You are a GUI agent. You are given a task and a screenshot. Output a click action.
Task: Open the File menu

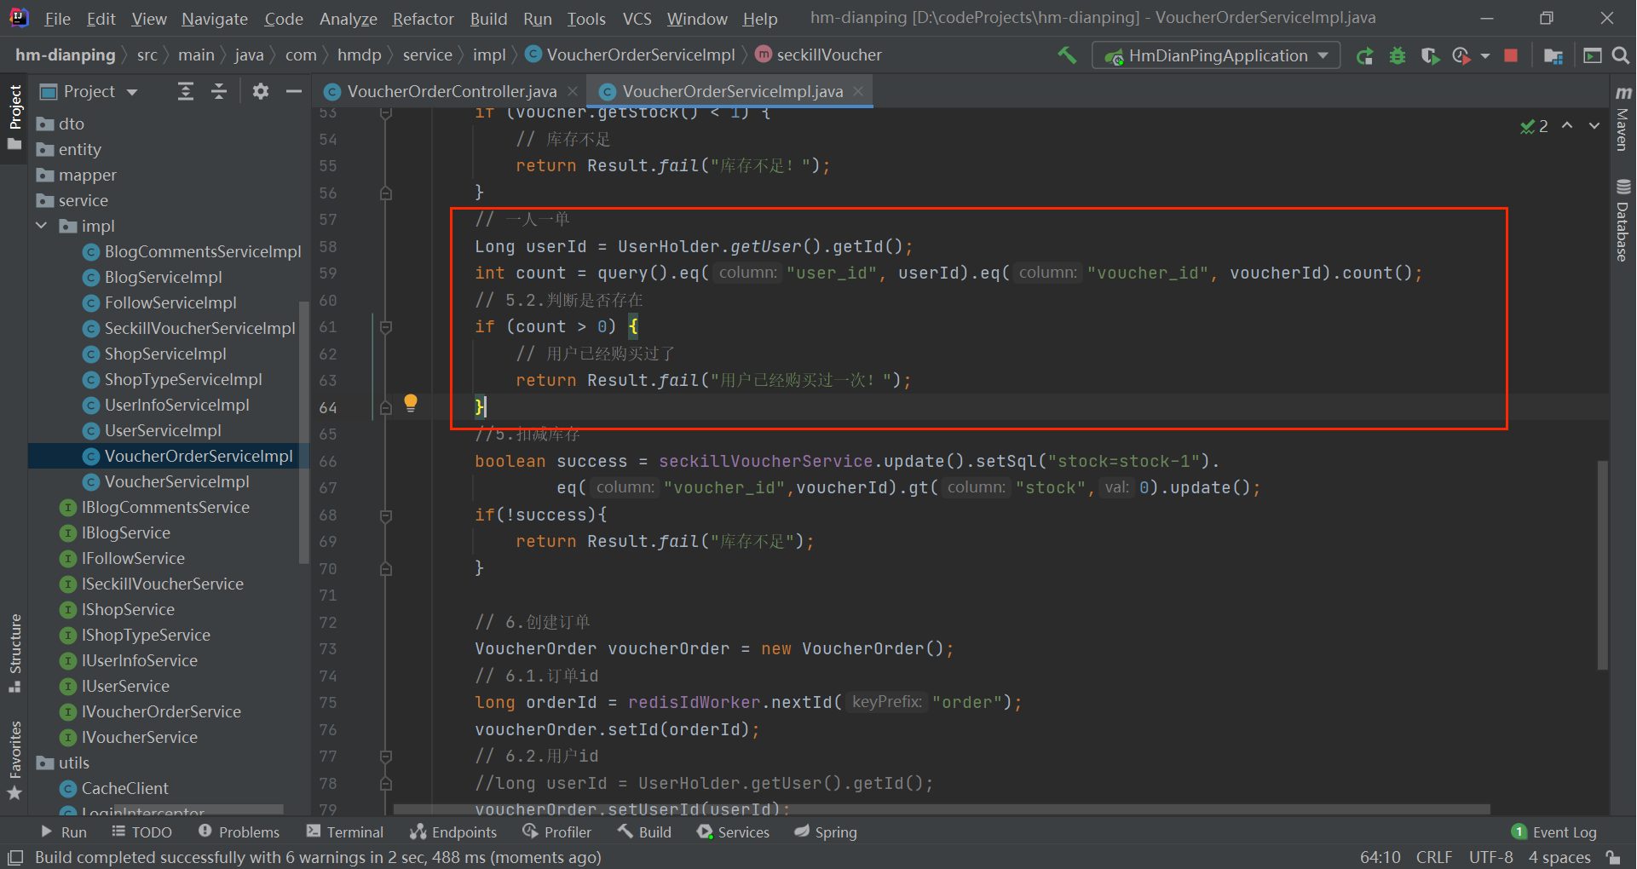pyautogui.click(x=57, y=19)
